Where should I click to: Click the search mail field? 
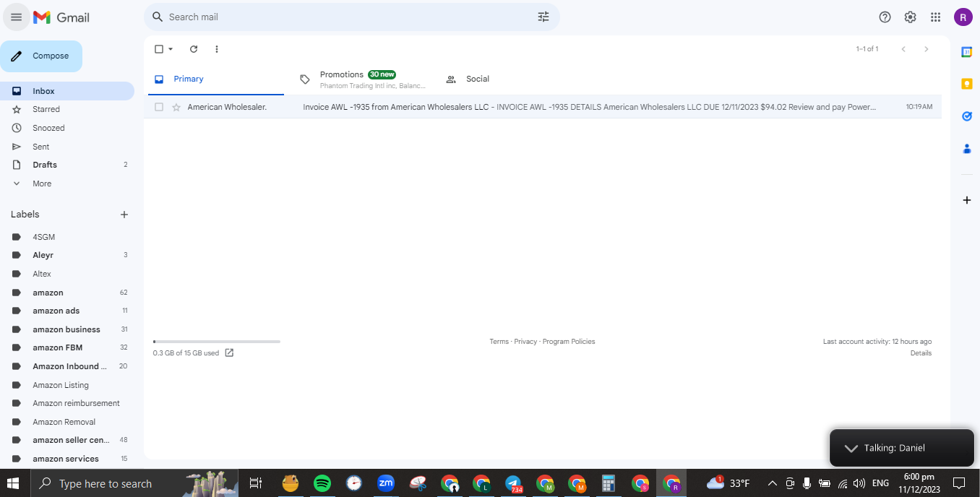coord(351,17)
